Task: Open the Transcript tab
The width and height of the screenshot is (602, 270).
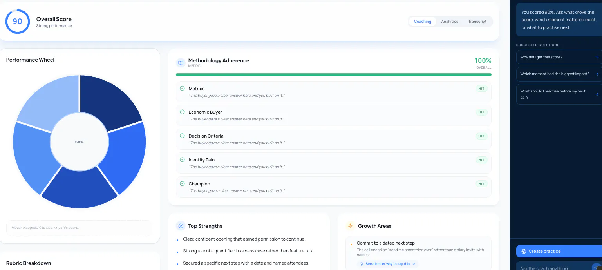Action: pyautogui.click(x=477, y=22)
